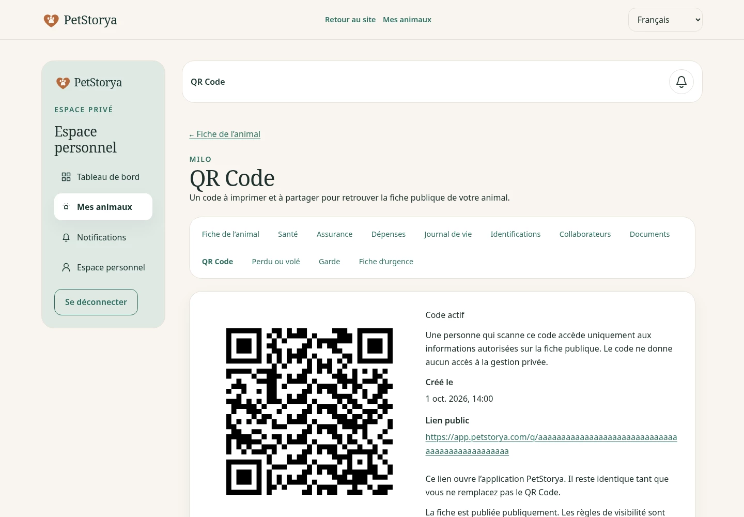
Task: Open Notifications from the sidebar
Action: [103, 237]
